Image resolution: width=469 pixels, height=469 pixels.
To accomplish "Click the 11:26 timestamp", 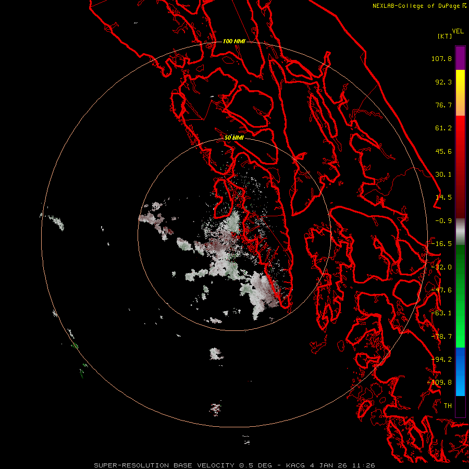I will tap(363, 465).
